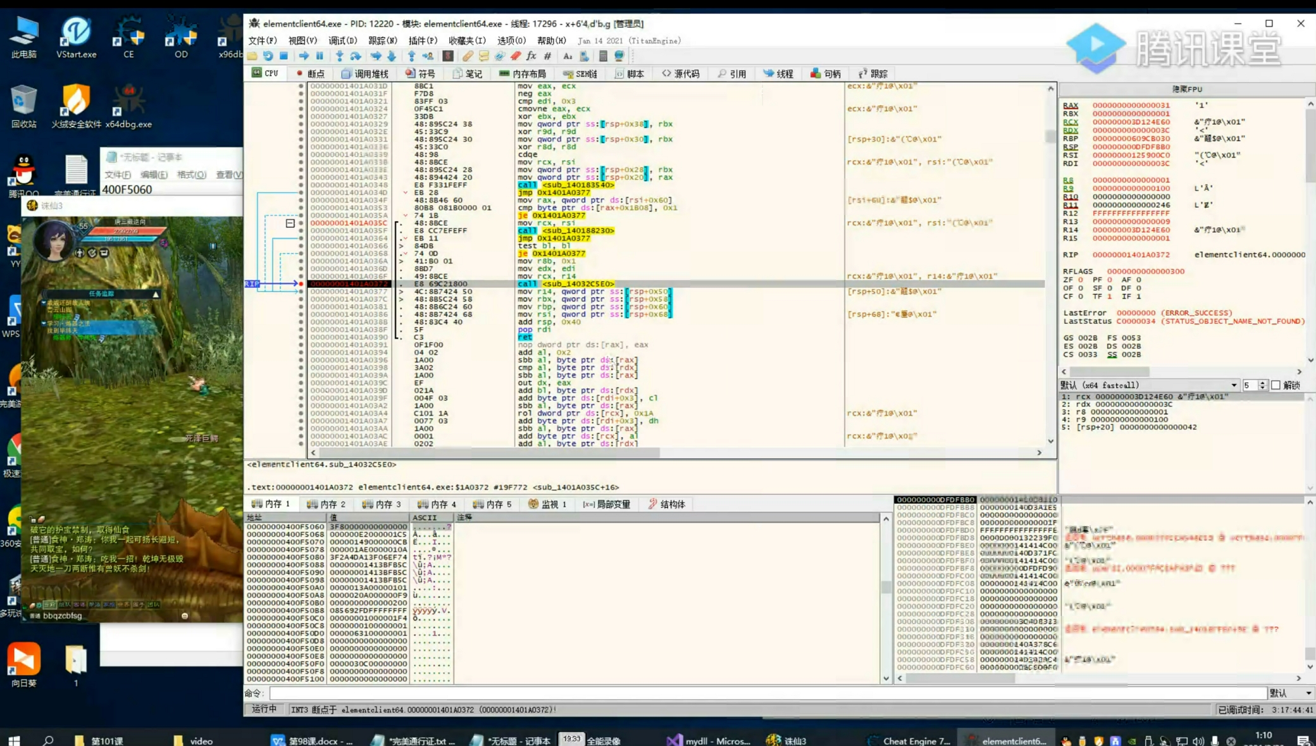Toggle the 解锁 checkbox near registers panel

pyautogui.click(x=1277, y=385)
